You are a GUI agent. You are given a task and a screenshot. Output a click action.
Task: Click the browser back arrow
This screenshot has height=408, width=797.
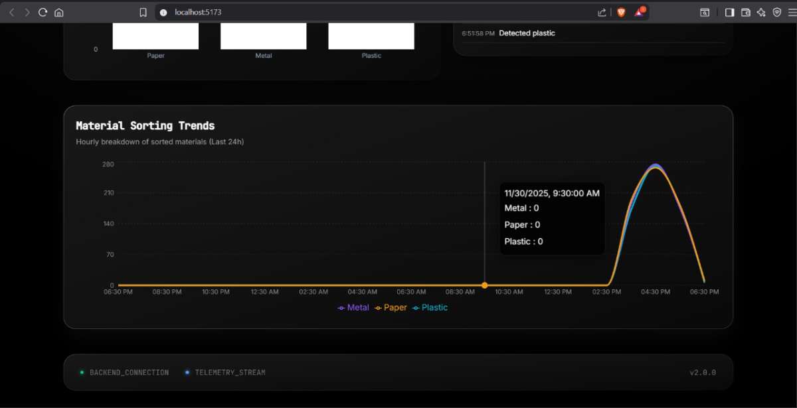coord(11,12)
